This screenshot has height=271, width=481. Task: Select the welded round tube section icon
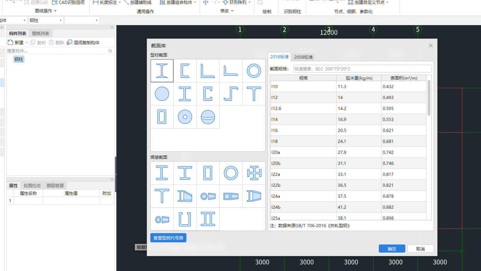[231, 173]
